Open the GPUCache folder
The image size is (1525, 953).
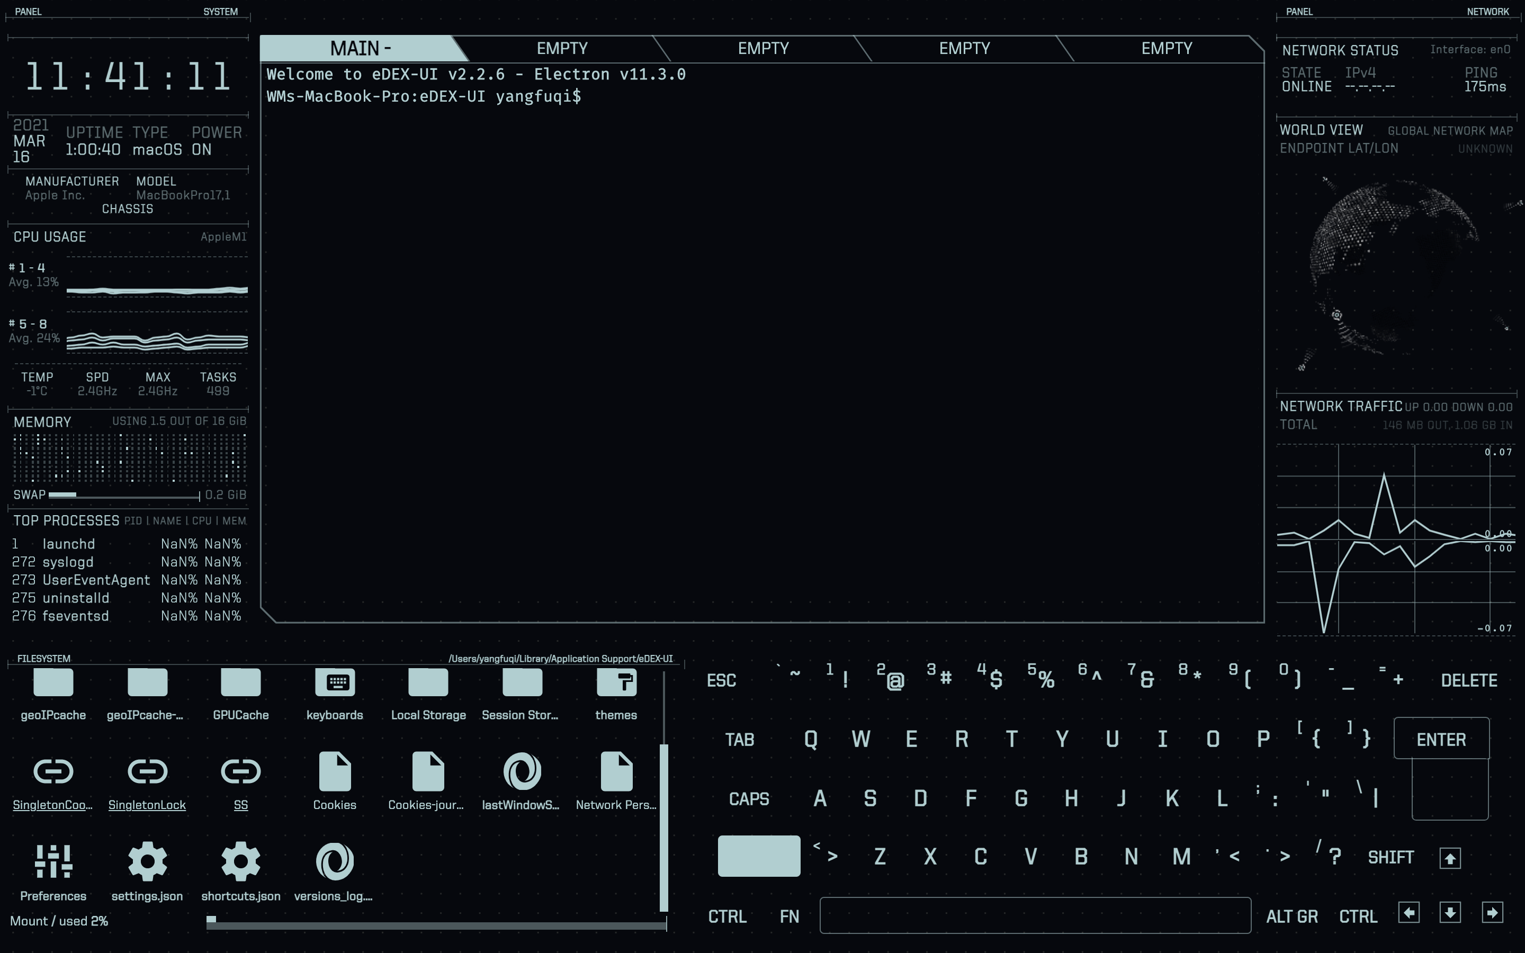coord(240,682)
